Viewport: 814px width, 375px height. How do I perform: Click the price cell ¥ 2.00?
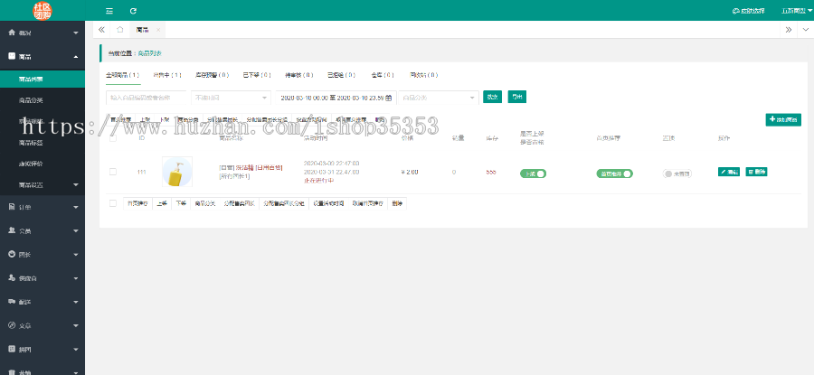[410, 172]
